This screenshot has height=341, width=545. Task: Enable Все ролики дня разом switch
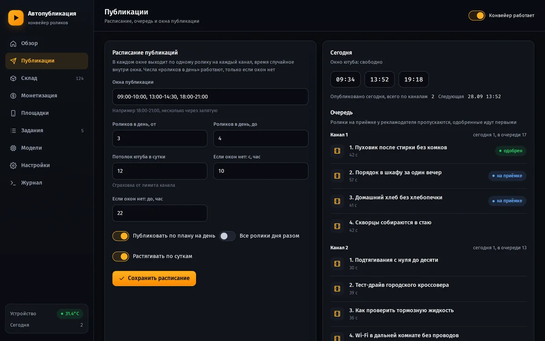click(228, 236)
